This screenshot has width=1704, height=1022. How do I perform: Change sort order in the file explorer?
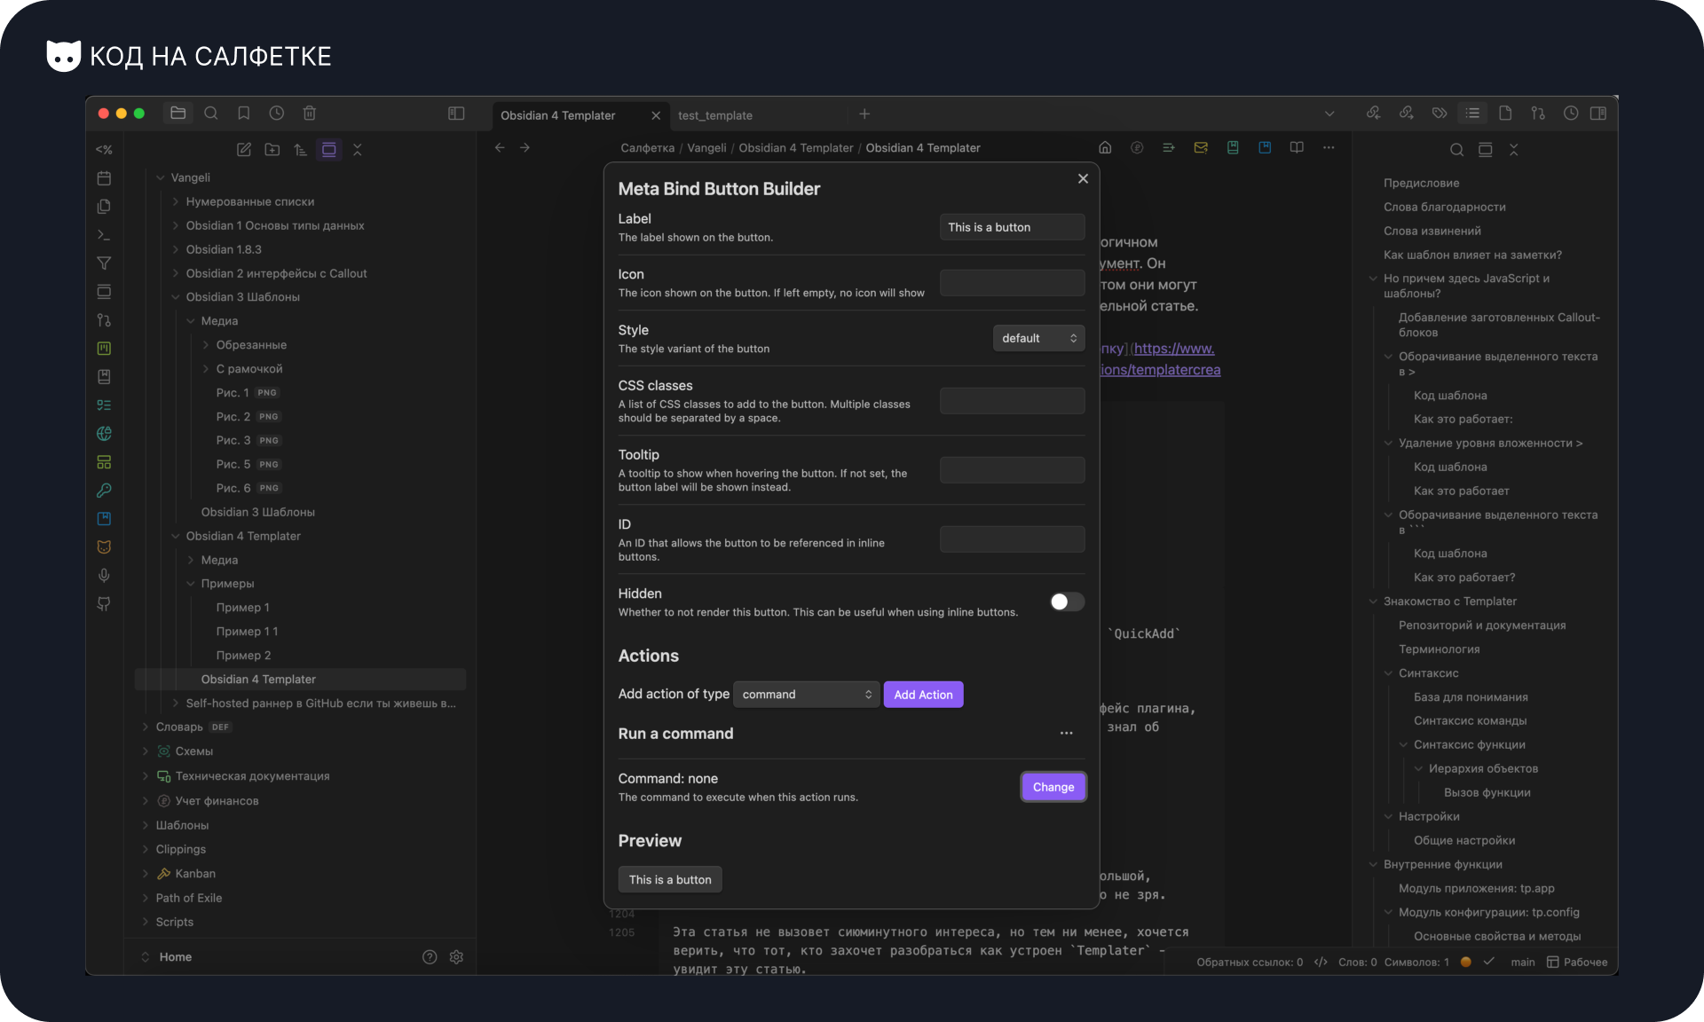[301, 150]
